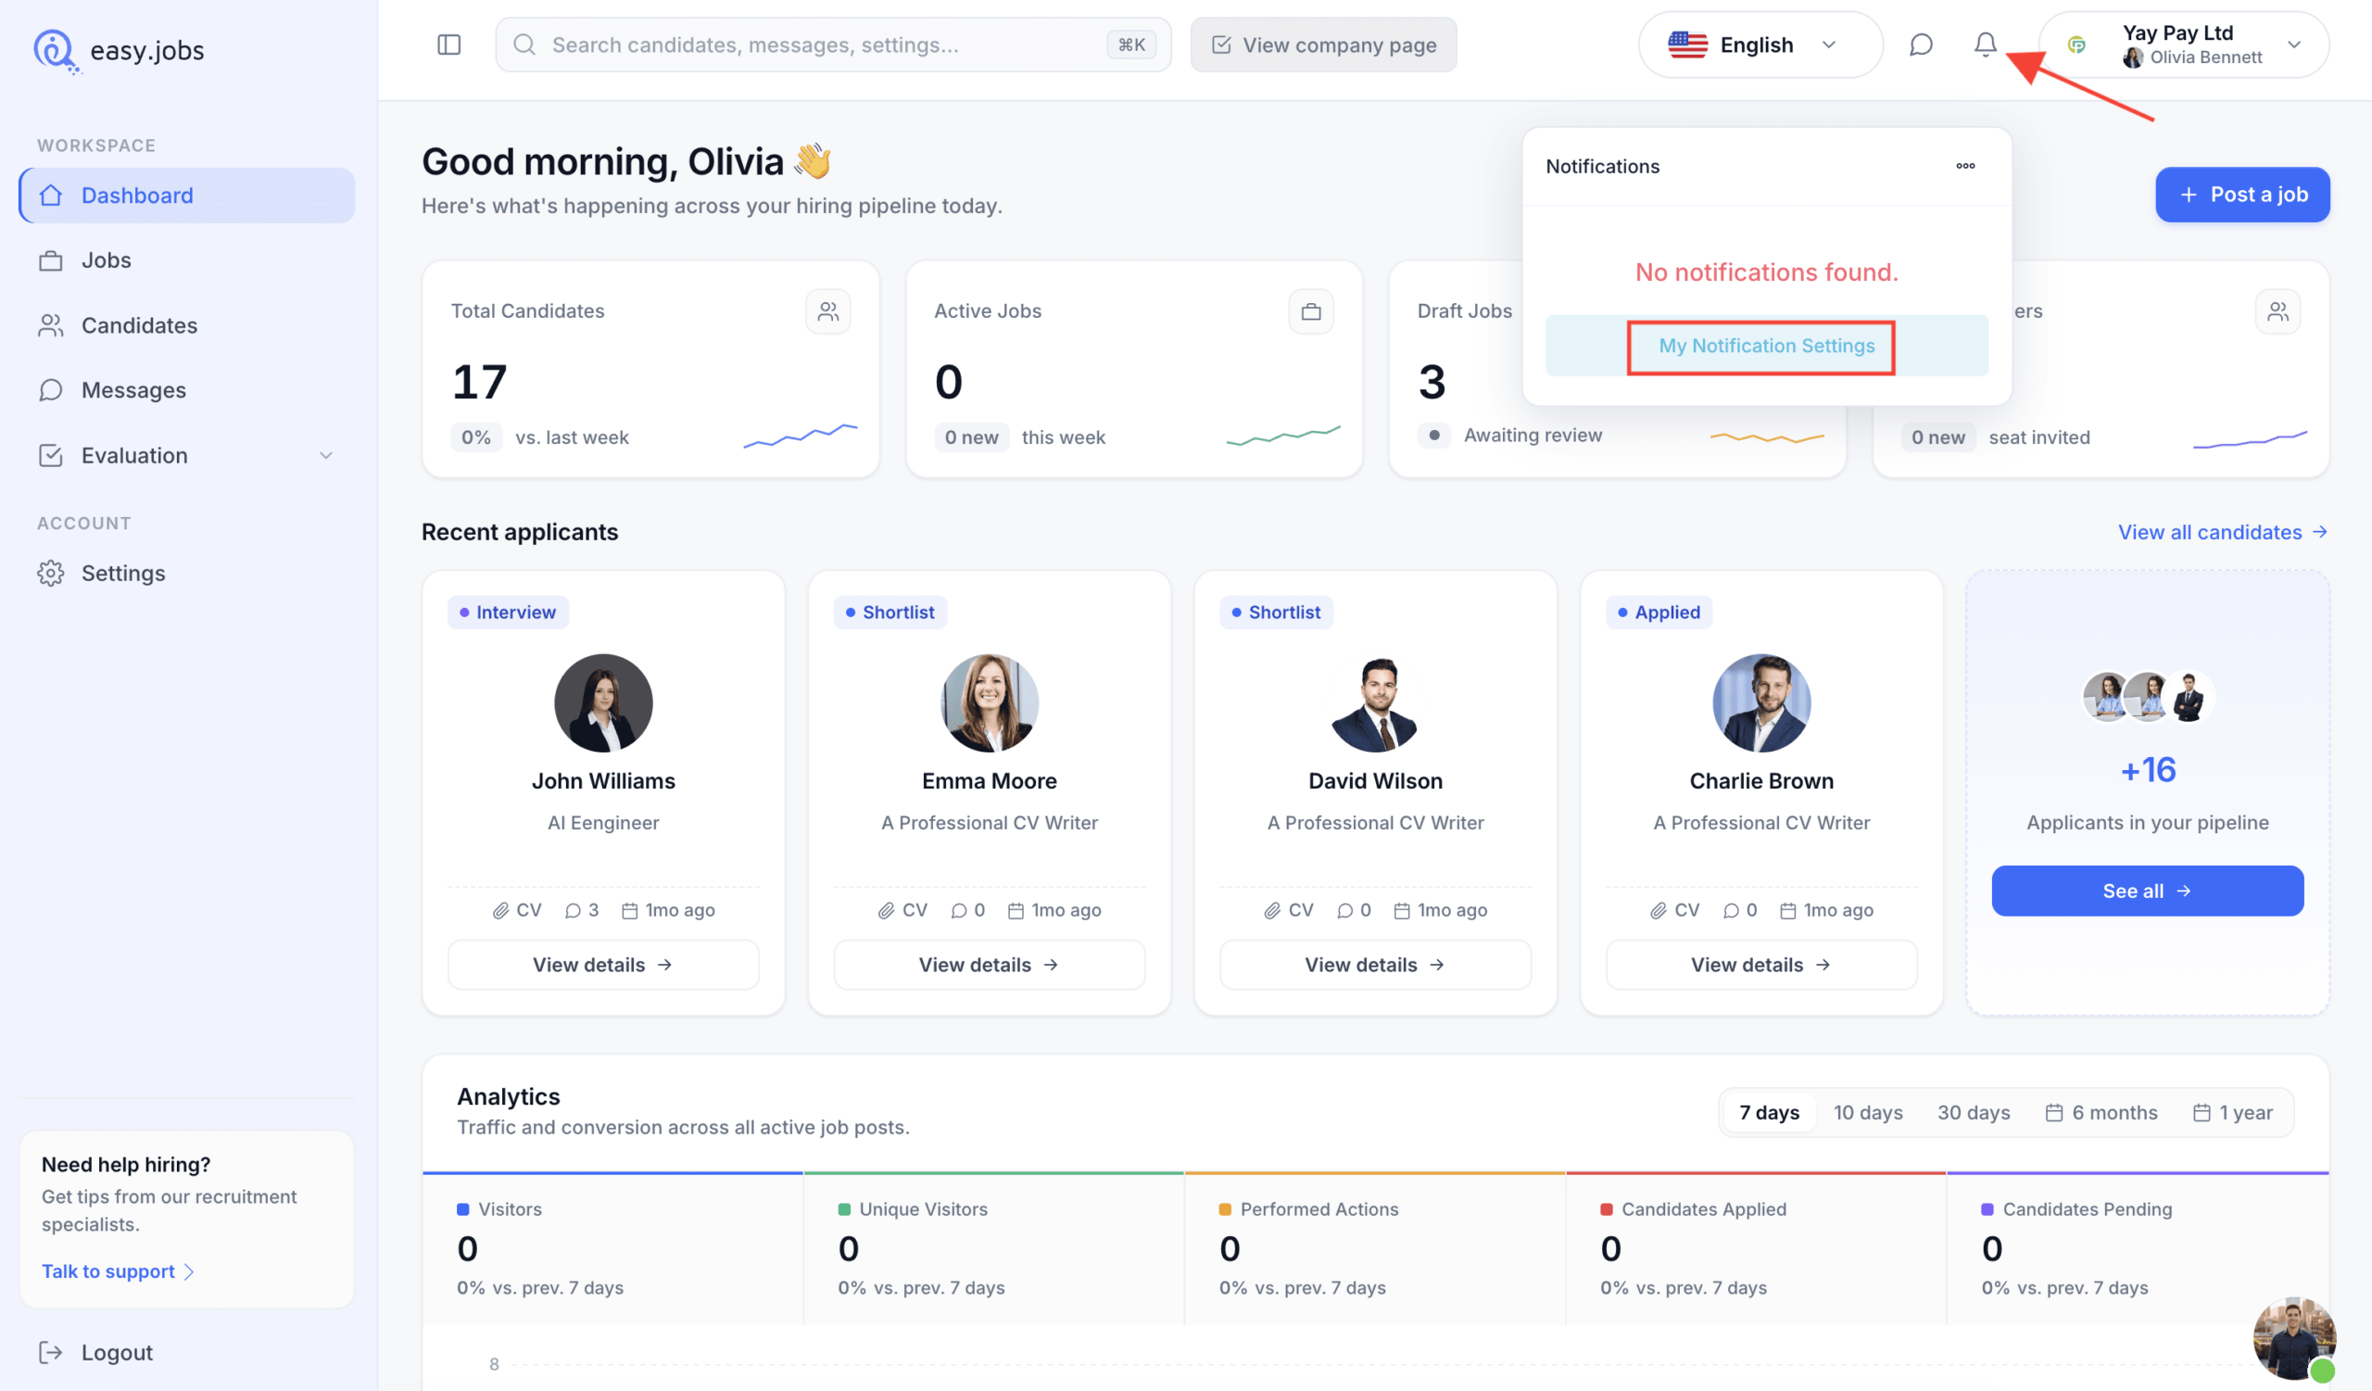This screenshot has height=1391, width=2372.
Task: Toggle the sidebar panel icon
Action: click(449, 44)
